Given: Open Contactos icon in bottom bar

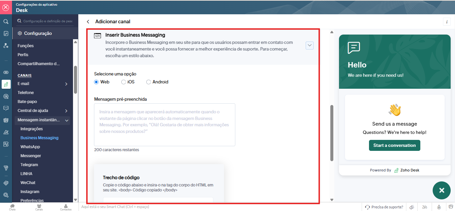Looking at the screenshot, I should click(x=66, y=207).
